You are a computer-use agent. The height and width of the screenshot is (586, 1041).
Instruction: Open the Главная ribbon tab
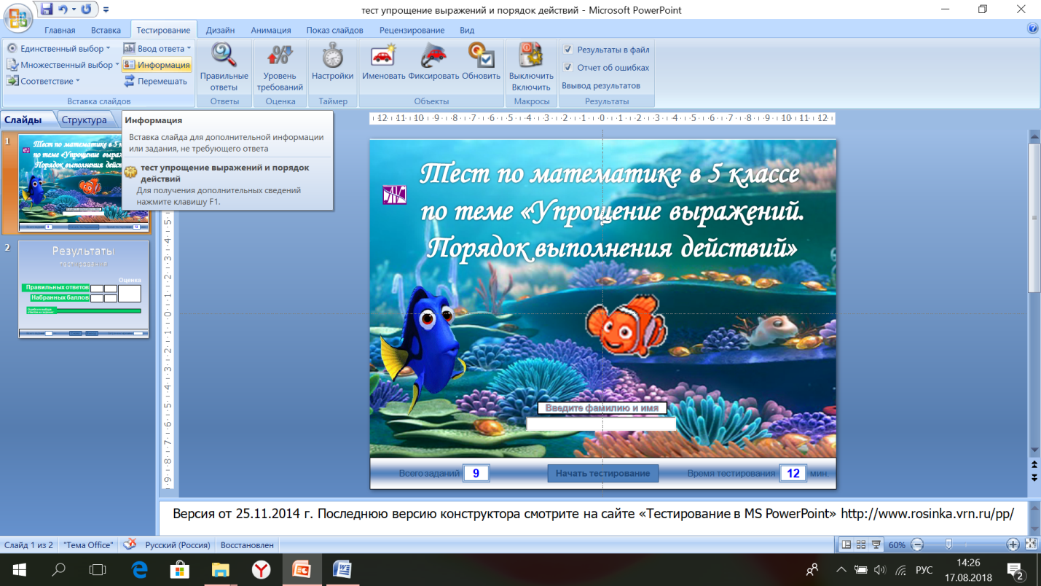tap(60, 30)
